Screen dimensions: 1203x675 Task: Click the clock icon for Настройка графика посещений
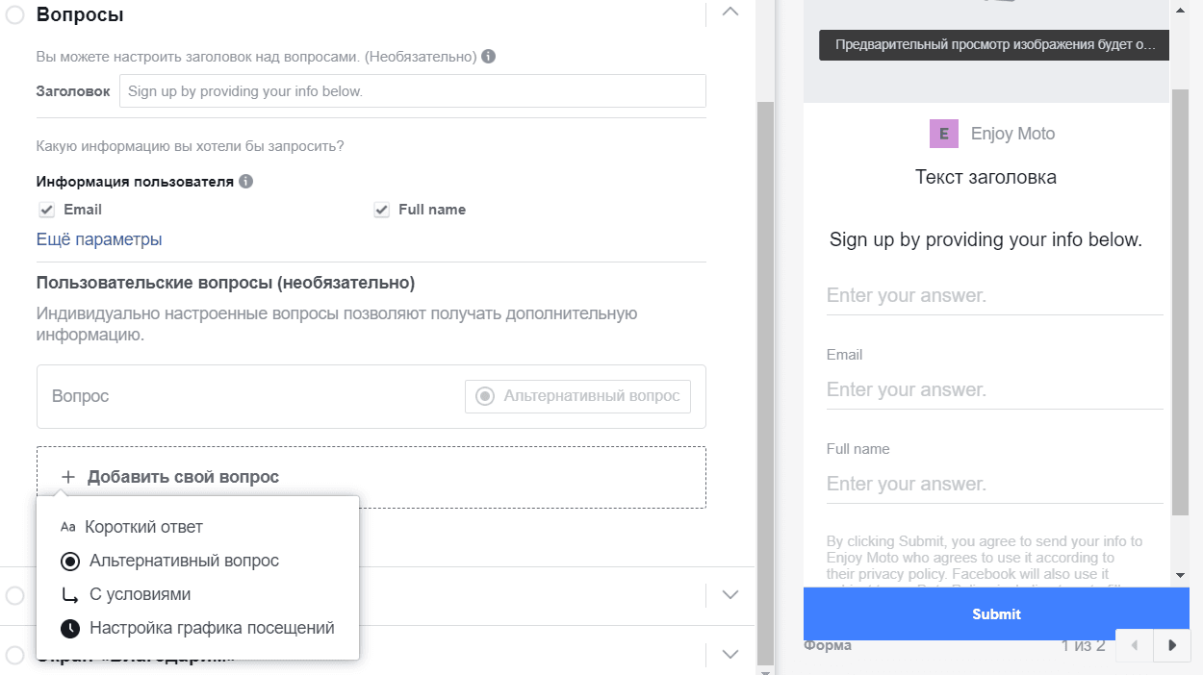point(70,628)
